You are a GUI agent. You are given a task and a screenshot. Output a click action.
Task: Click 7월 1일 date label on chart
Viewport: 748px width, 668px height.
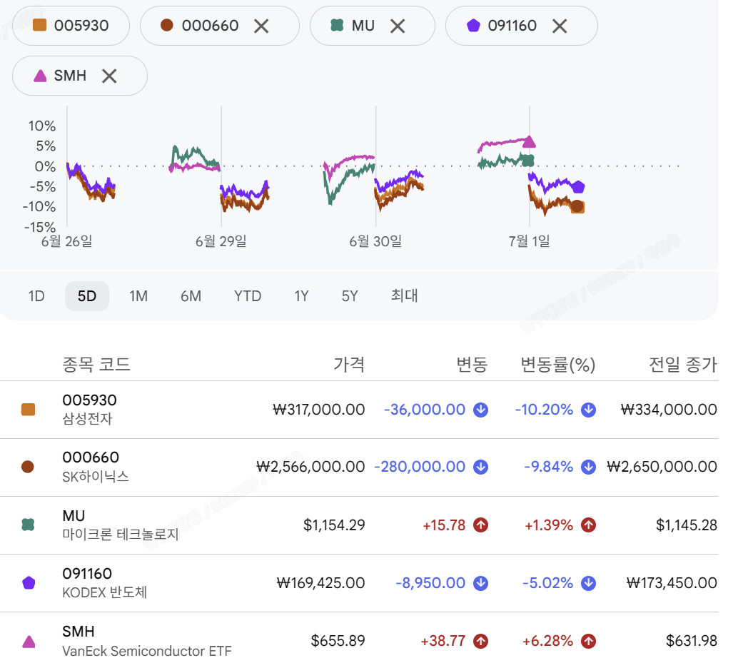click(529, 241)
